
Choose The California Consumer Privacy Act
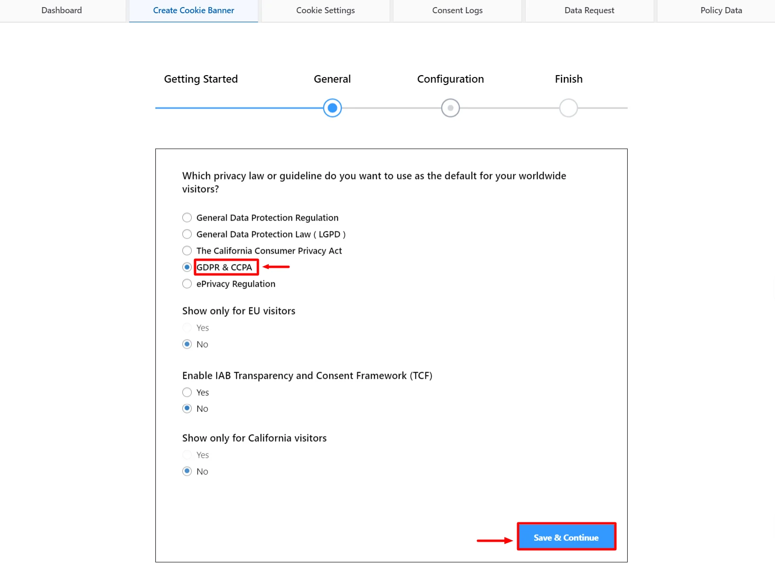(x=187, y=251)
